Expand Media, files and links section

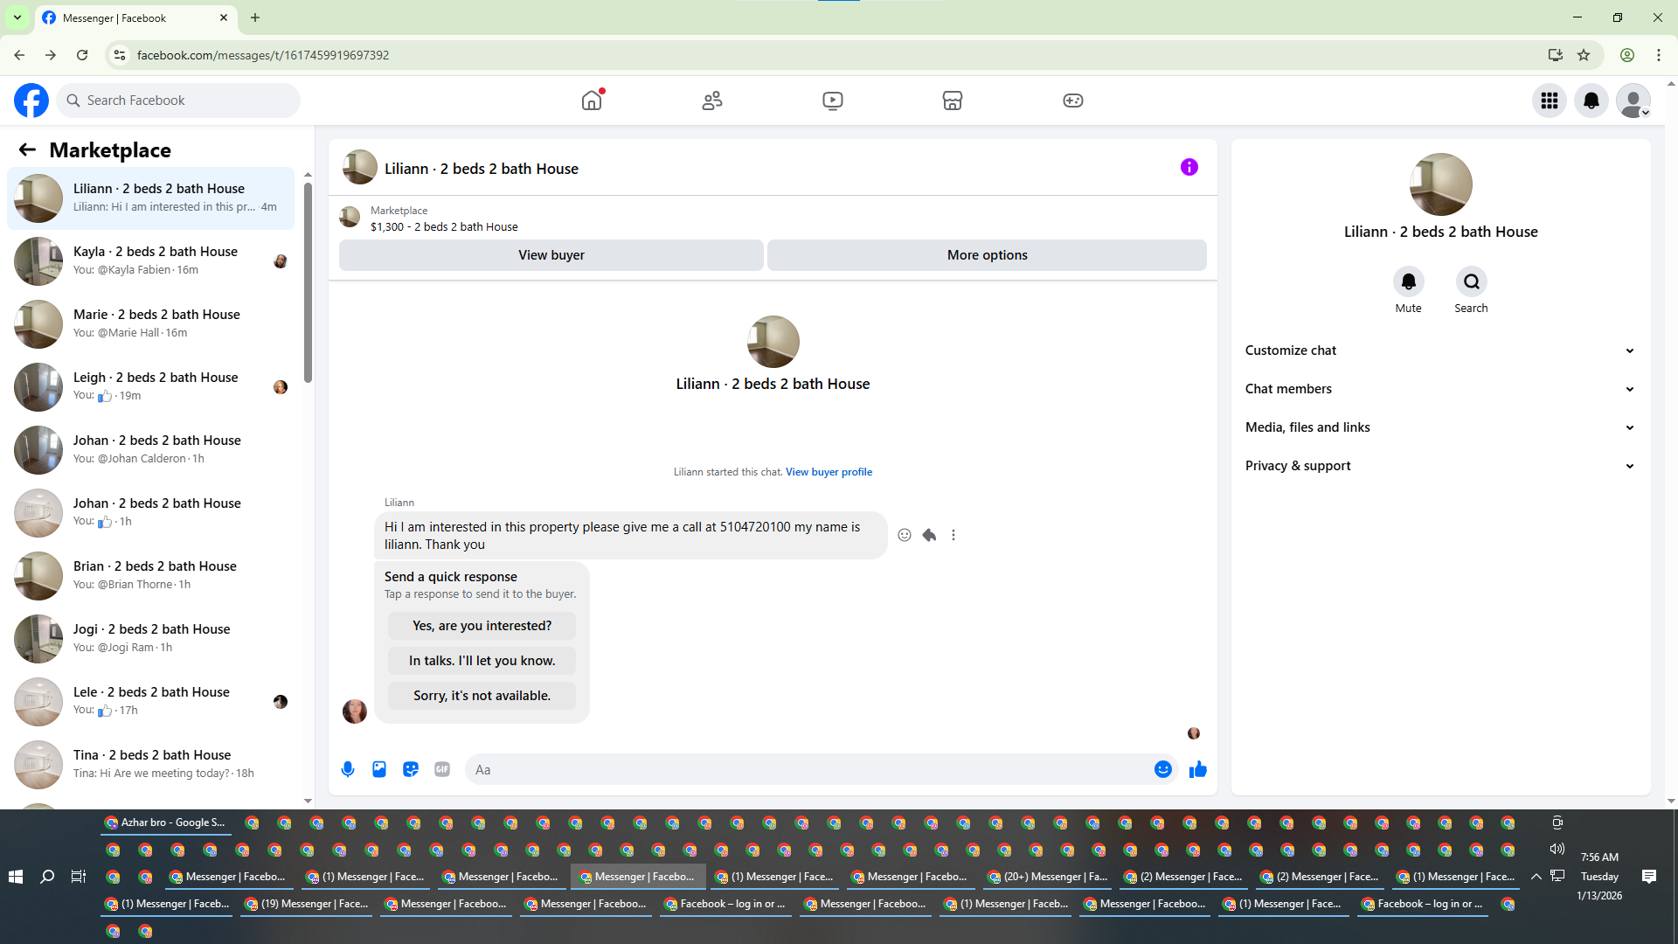tap(1439, 427)
